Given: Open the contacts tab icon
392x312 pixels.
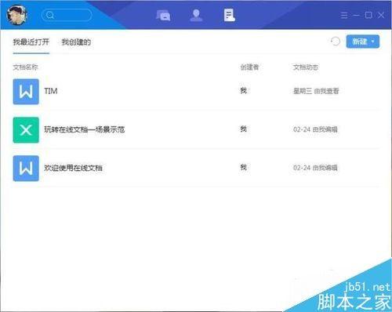Looking at the screenshot, I should click(196, 15).
